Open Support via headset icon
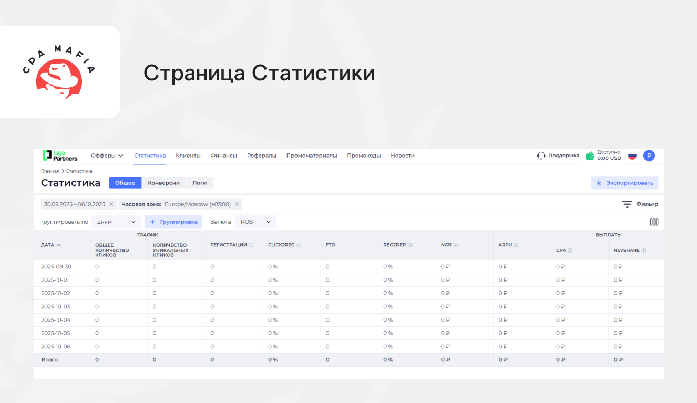697x403 pixels. [541, 156]
